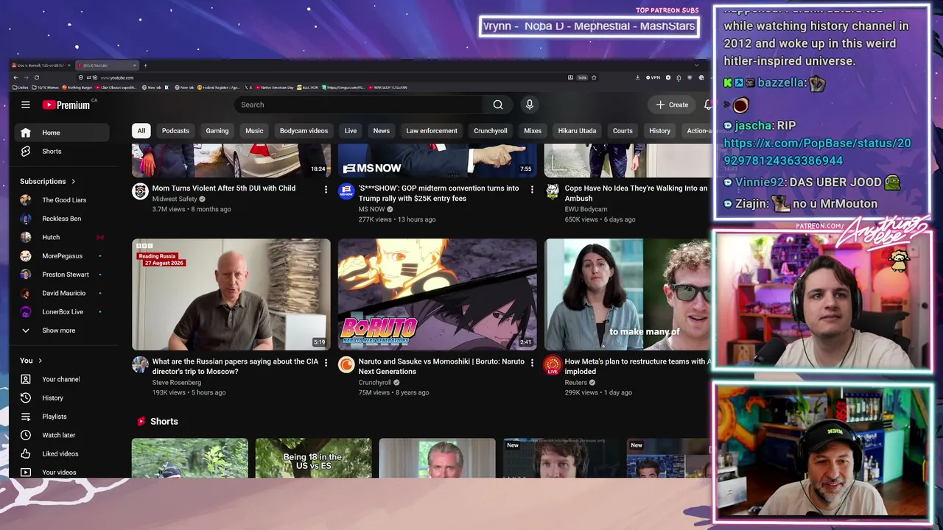This screenshot has width=943, height=530.
Task: Open Midwest Safety channel avatar by video
Action: [140, 191]
